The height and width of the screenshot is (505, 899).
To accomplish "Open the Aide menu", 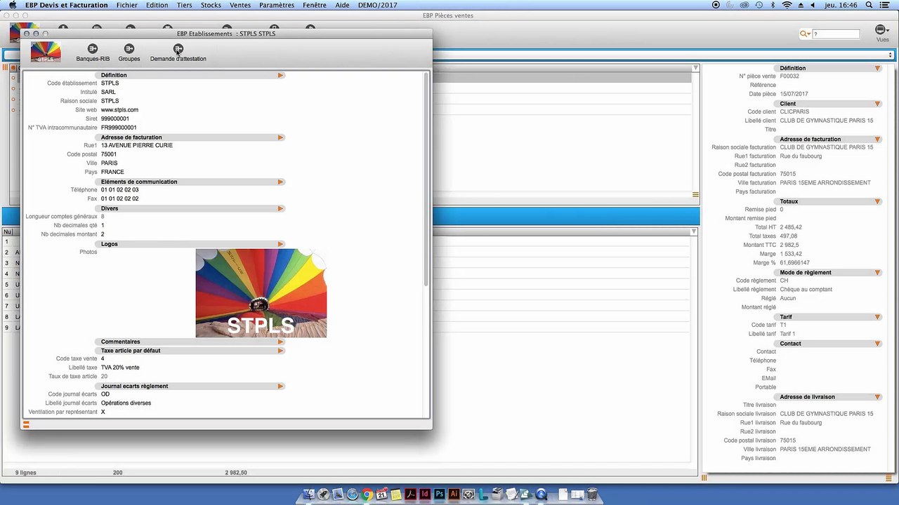I will click(342, 5).
